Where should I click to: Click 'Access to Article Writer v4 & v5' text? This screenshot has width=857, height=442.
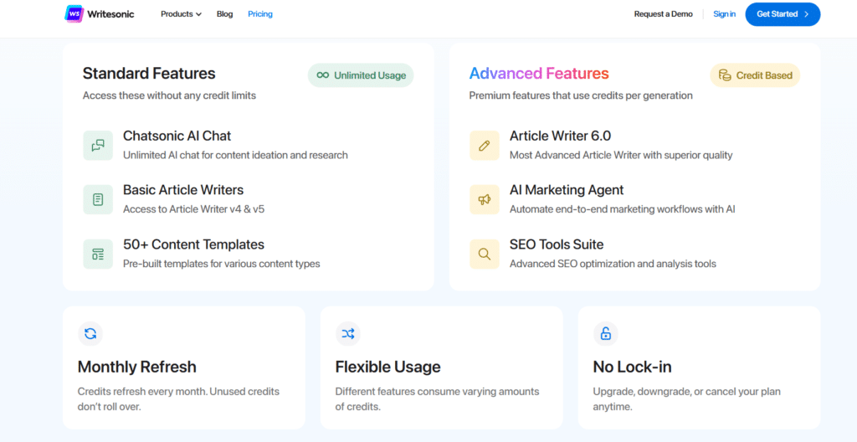(193, 209)
